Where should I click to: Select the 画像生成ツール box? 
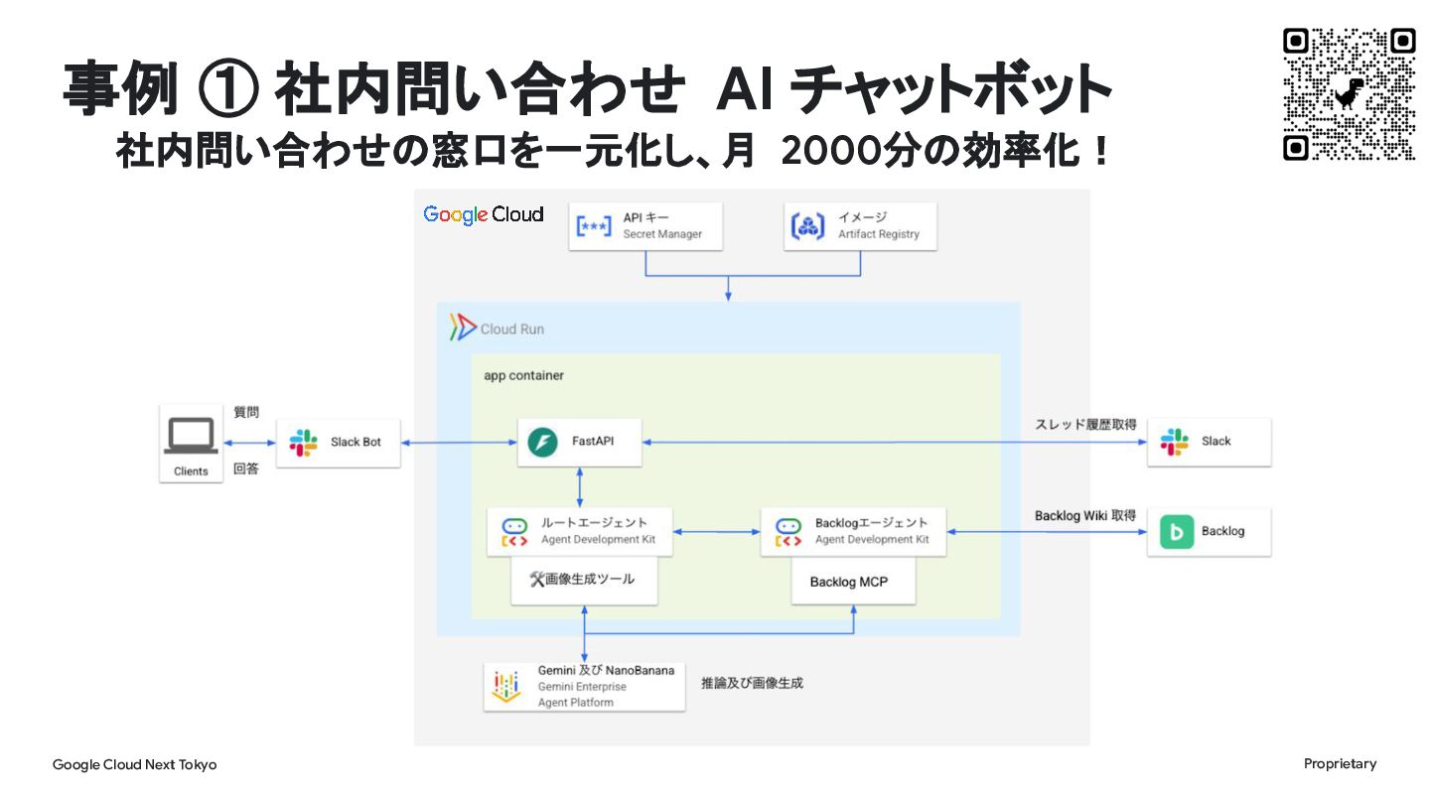584,581
